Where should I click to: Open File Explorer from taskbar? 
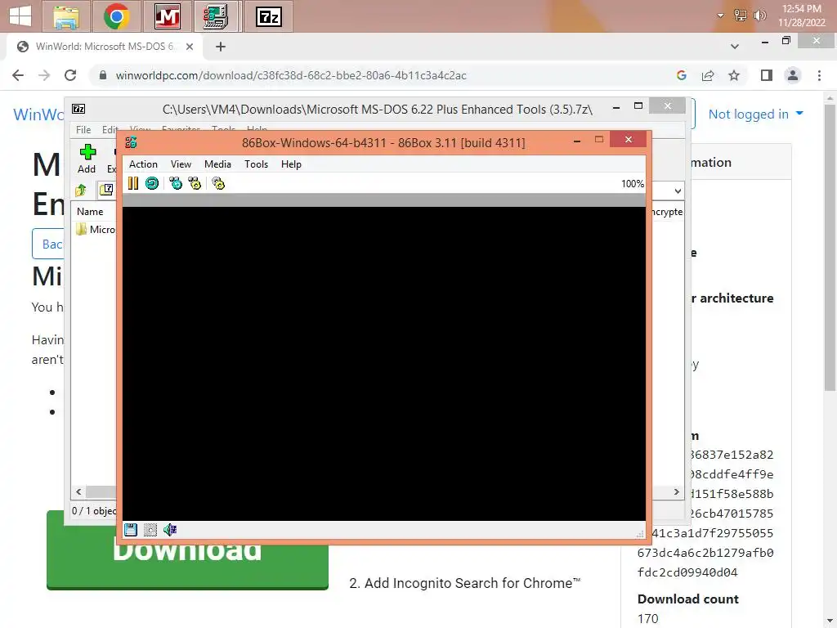(66, 16)
